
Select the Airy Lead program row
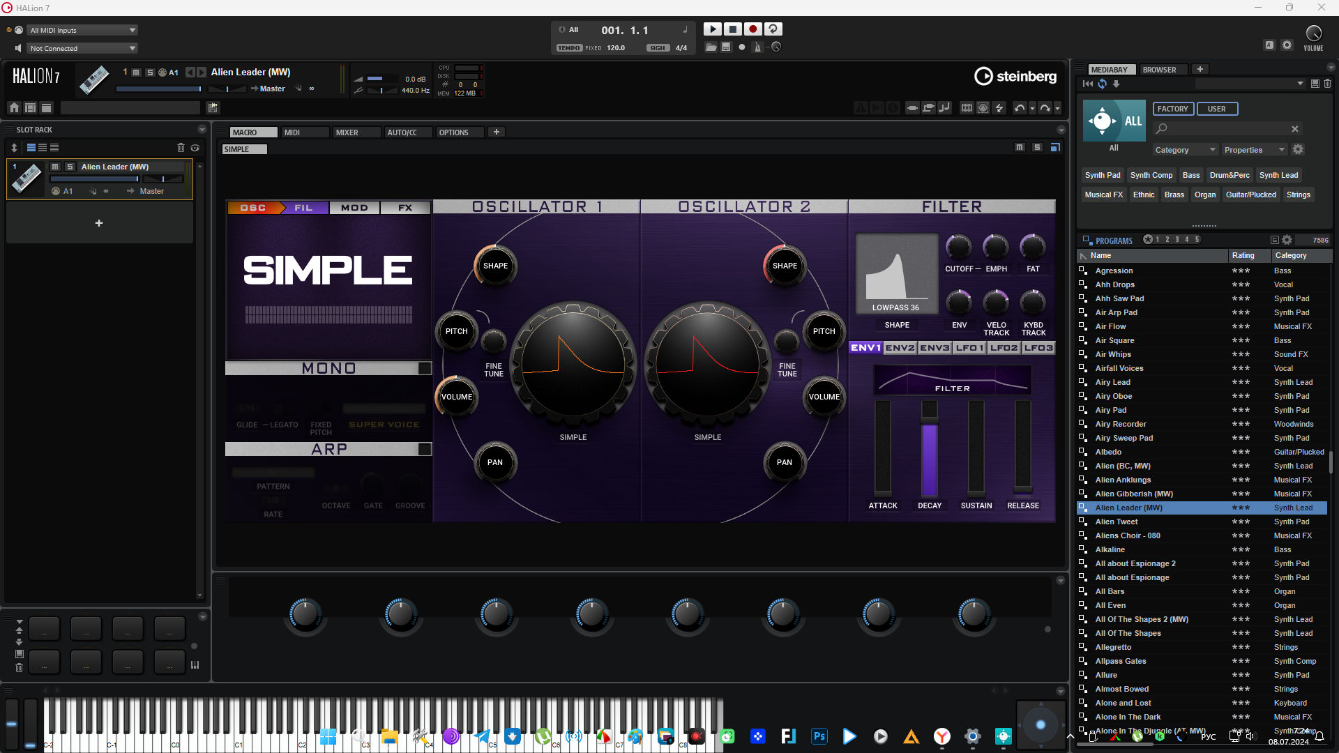[1202, 382]
